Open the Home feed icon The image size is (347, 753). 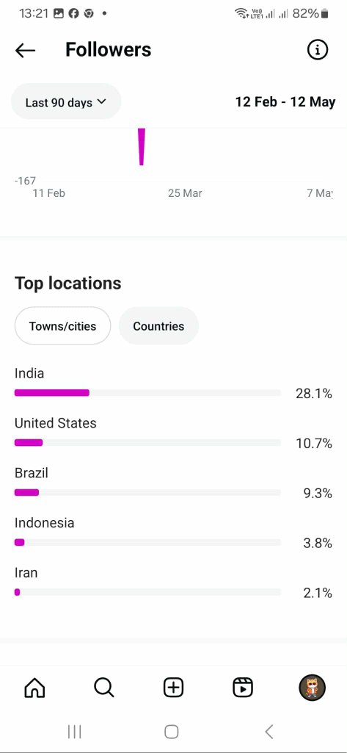[x=34, y=687]
